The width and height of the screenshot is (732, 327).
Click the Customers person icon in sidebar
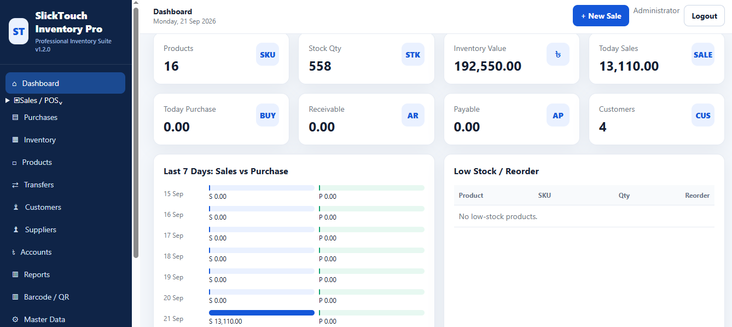(15, 208)
